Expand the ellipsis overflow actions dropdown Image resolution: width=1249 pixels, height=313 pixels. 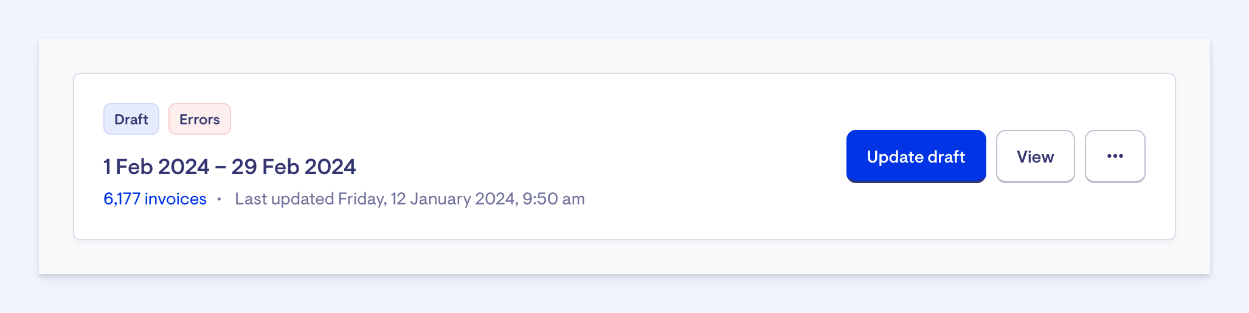1115,156
